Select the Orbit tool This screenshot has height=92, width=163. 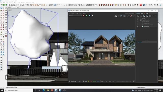[1, 40]
